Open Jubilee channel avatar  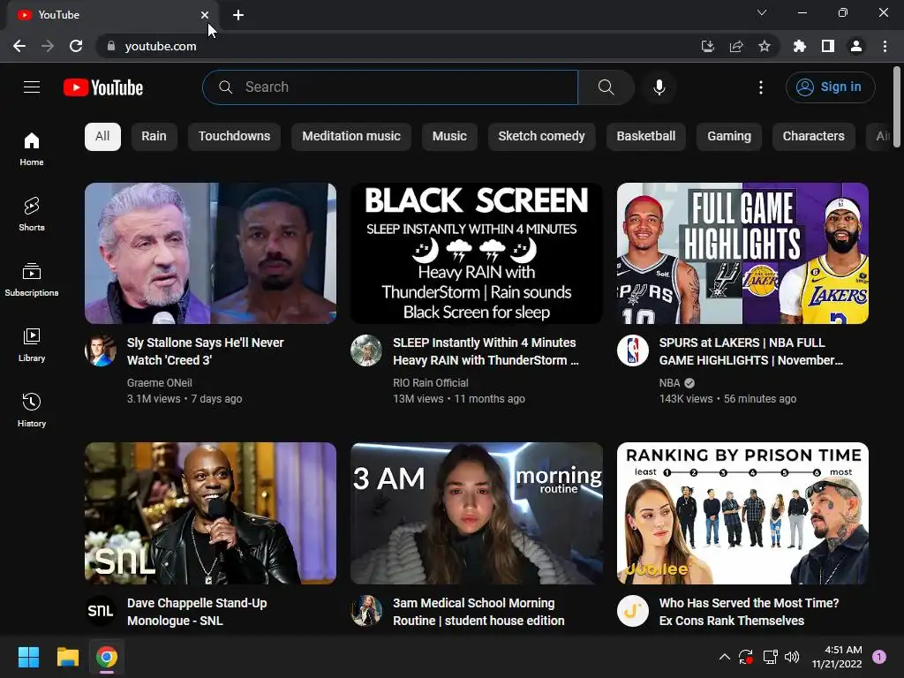(632, 611)
